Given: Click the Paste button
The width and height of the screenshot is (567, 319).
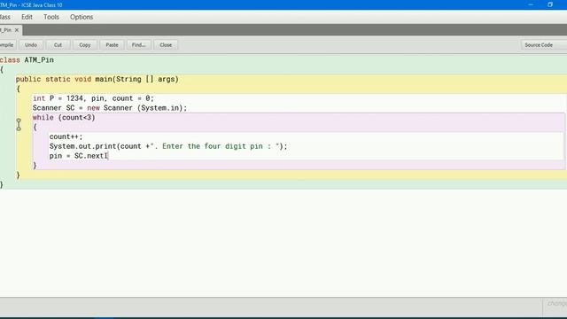Looking at the screenshot, I should (x=112, y=45).
